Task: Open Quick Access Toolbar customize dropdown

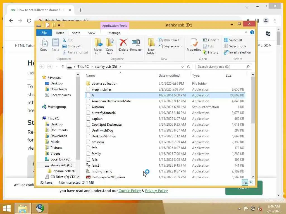Action: pyautogui.click(x=59, y=25)
